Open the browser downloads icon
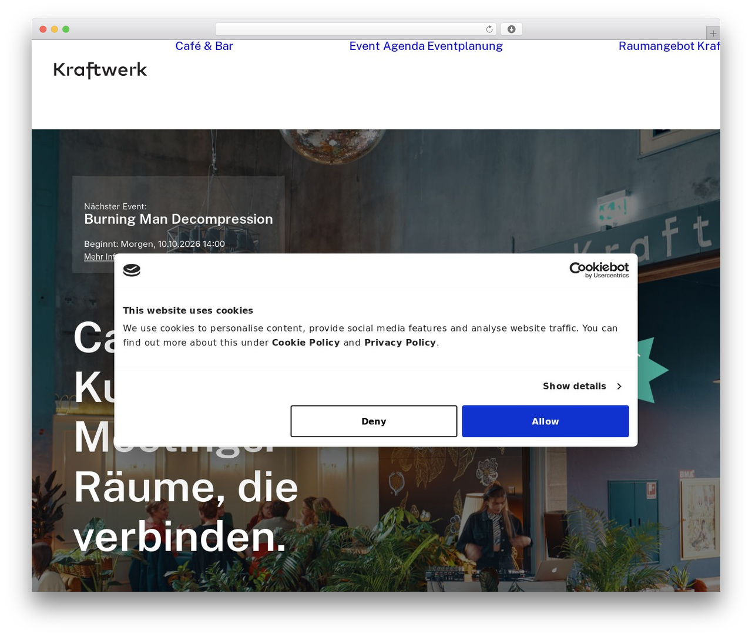Viewport: 752px width, 637px height. pyautogui.click(x=512, y=29)
